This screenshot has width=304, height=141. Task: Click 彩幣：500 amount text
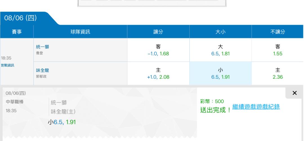(212, 101)
